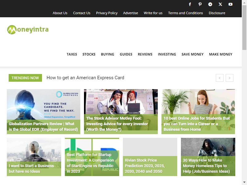Open 30 Ways How to Make Money Homeless title
The image size is (247, 185).
(206, 166)
